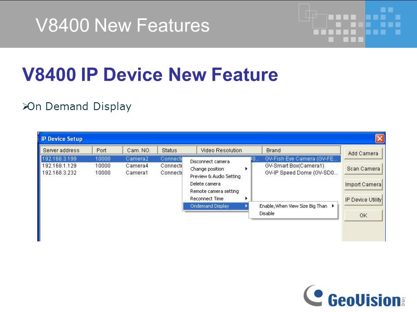417x312 pixels.
Task: Open Remote camera setting
Action: [216, 191]
